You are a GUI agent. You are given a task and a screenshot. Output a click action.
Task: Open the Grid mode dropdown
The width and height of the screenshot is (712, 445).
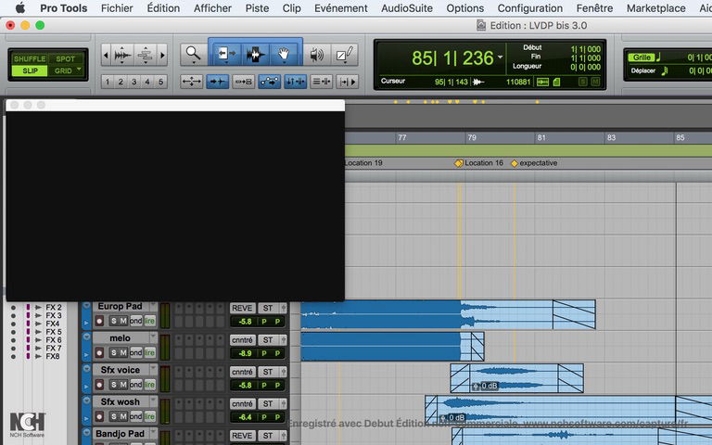point(66,70)
